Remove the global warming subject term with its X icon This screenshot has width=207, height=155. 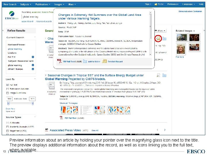tap(33, 65)
